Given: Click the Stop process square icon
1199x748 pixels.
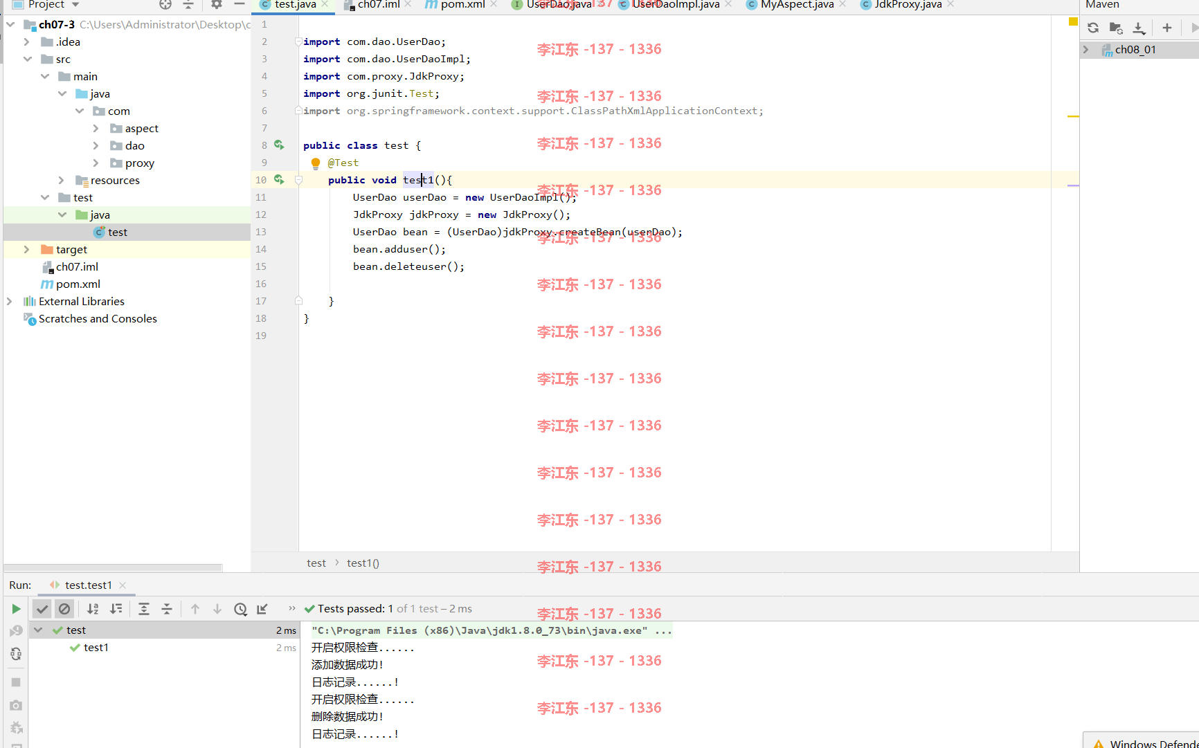Looking at the screenshot, I should [16, 682].
